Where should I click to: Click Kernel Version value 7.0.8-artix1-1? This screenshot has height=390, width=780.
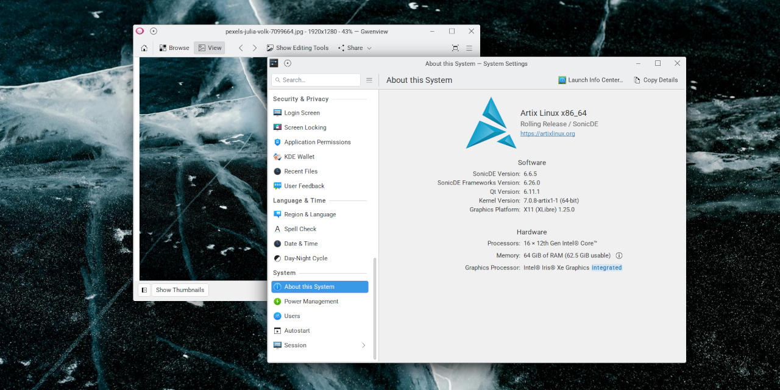551,200
